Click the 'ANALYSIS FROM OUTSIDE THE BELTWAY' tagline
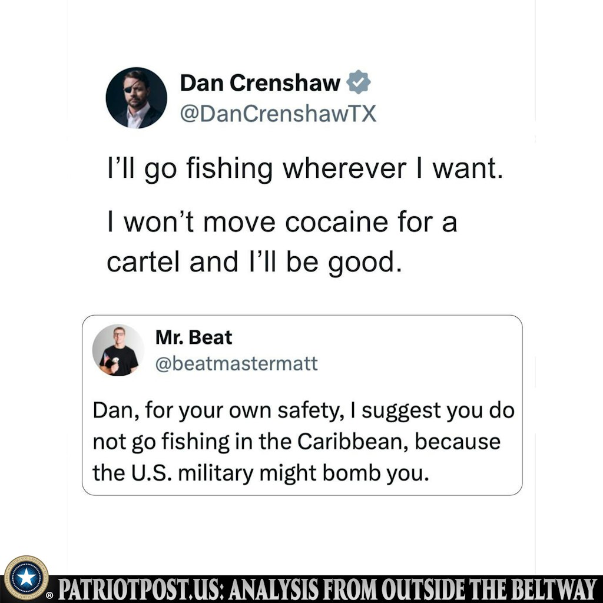Viewport: 603px width, 603px height. click(x=413, y=589)
